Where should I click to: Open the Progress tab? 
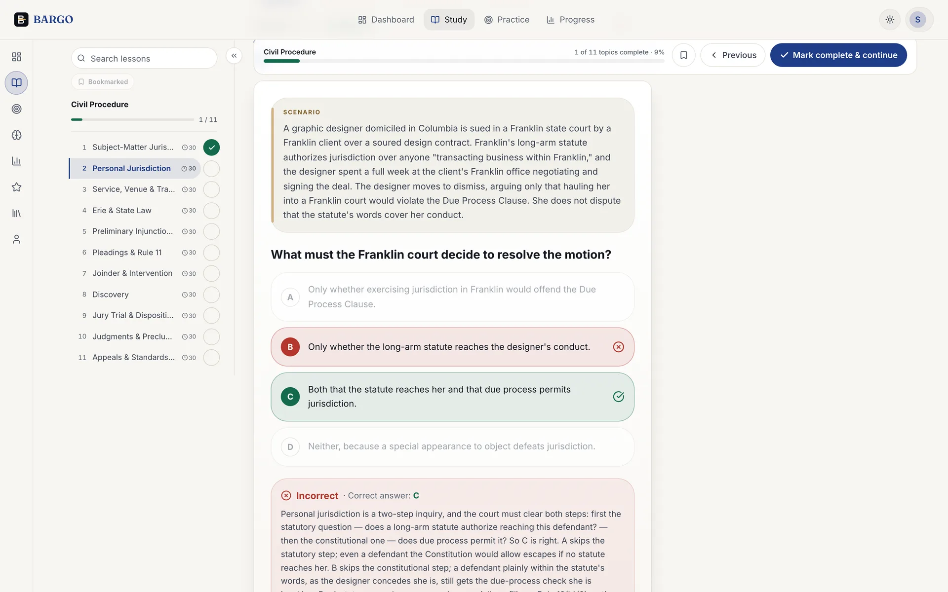(x=570, y=20)
